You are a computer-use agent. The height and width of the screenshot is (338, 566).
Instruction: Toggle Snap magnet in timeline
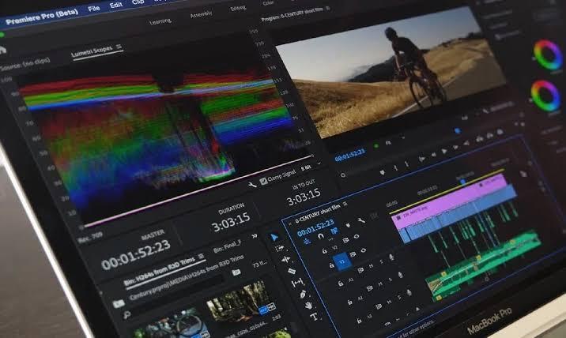coord(320,236)
